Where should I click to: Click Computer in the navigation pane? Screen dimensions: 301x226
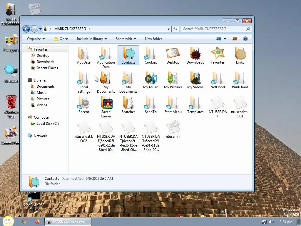click(x=42, y=117)
